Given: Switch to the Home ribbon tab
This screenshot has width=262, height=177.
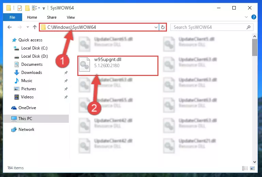Looking at the screenshot, I should (32, 17).
